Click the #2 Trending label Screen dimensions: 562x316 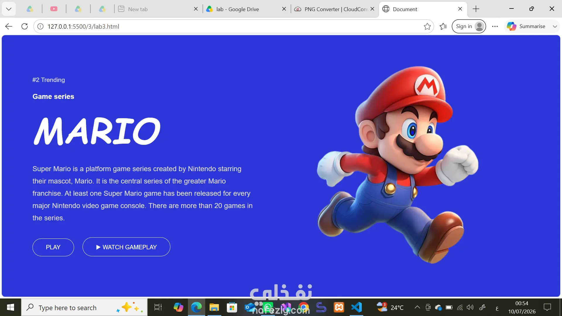click(x=49, y=80)
